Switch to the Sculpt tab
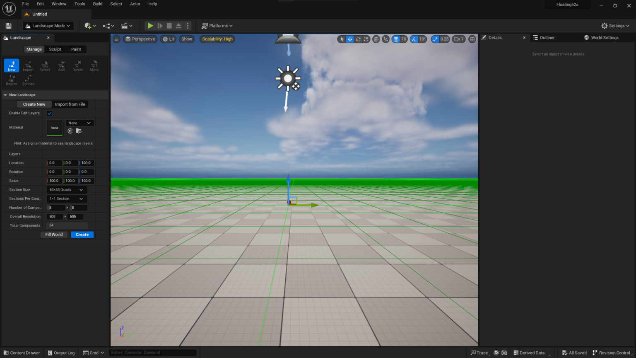636x358 pixels. [55, 49]
